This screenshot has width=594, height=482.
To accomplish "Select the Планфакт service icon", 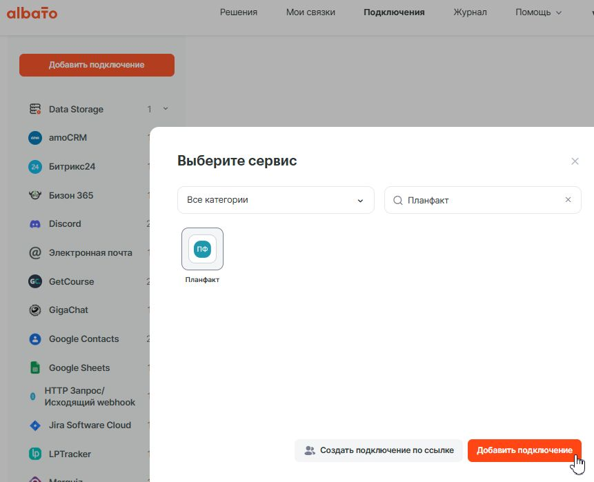I will (202, 249).
